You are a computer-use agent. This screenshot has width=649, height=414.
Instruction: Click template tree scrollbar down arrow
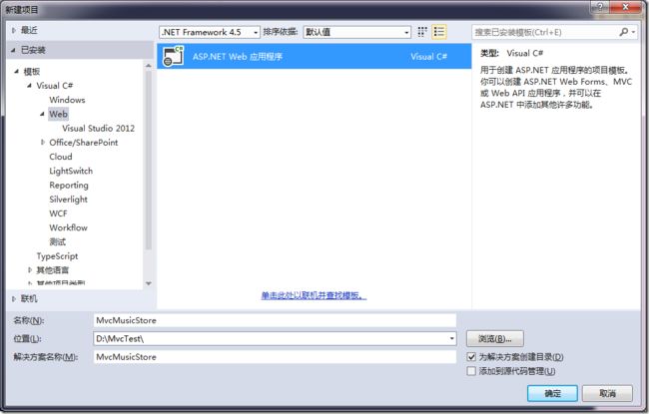pos(148,283)
